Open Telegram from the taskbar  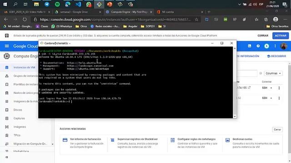point(47,4)
